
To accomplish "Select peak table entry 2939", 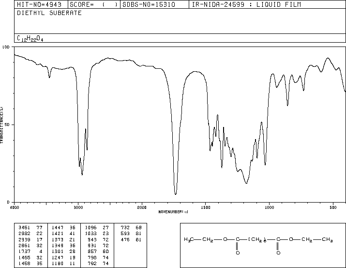I will pos(24,239).
